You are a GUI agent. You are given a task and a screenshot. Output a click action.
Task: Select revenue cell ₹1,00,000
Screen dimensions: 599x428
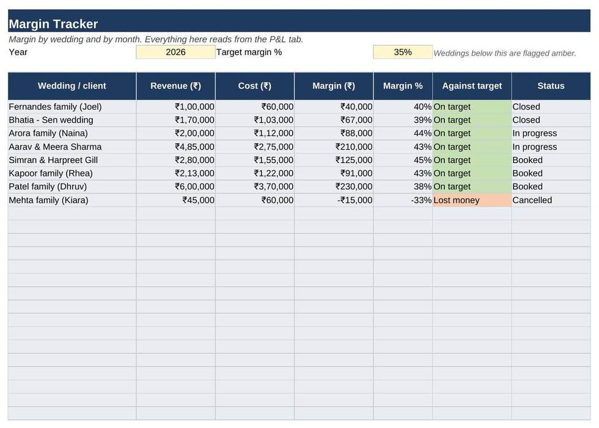pos(176,107)
